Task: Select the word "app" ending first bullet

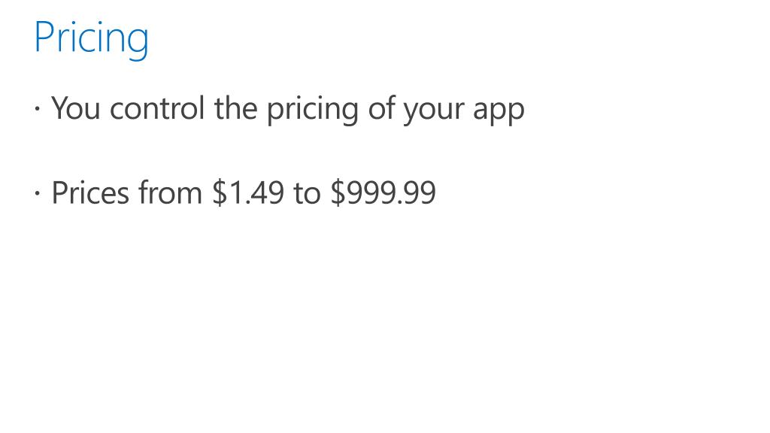Action: [499, 112]
